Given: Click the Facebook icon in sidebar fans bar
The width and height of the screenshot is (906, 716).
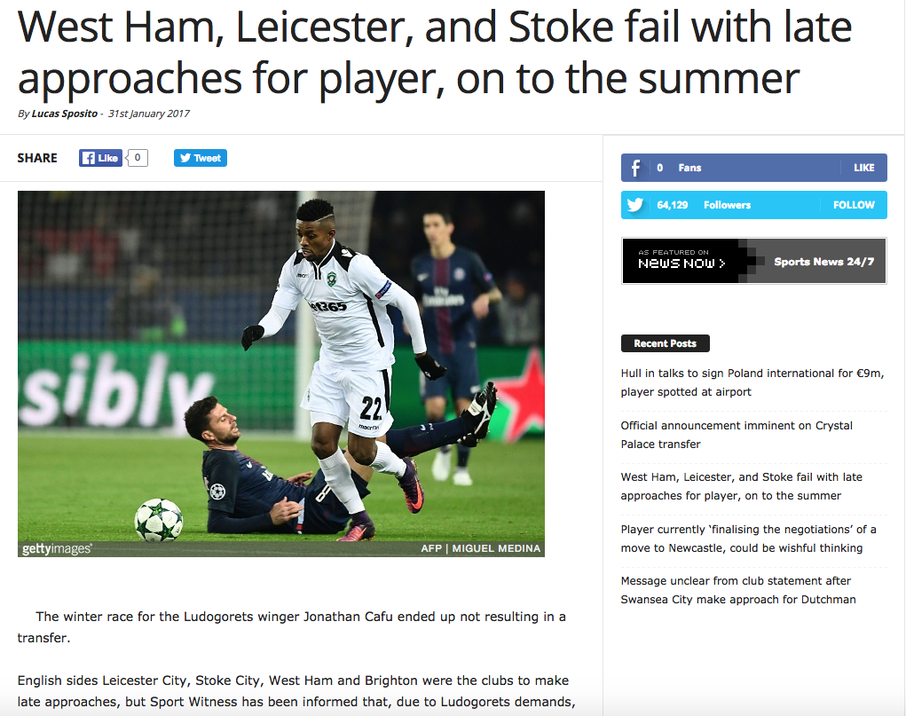Looking at the screenshot, I should tap(635, 168).
